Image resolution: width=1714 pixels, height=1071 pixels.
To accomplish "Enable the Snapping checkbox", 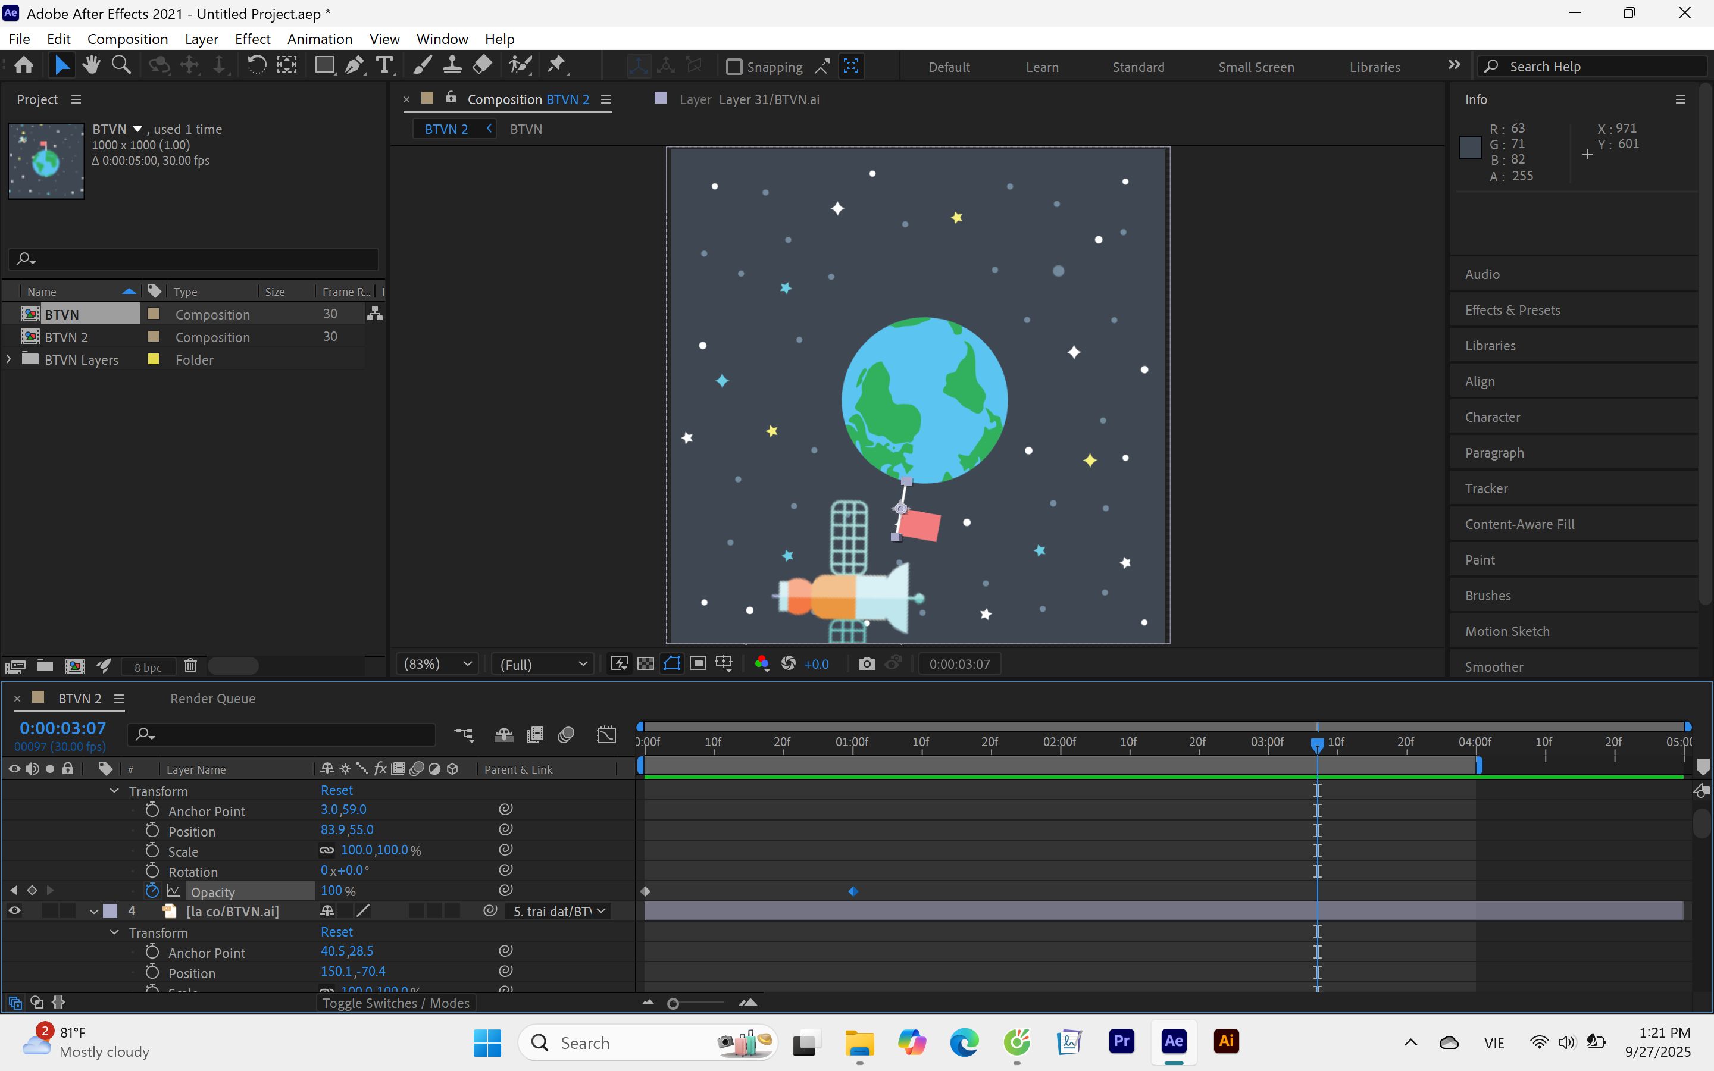I will [x=734, y=67].
